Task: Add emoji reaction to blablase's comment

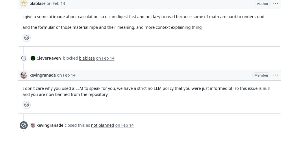Action: point(27,38)
